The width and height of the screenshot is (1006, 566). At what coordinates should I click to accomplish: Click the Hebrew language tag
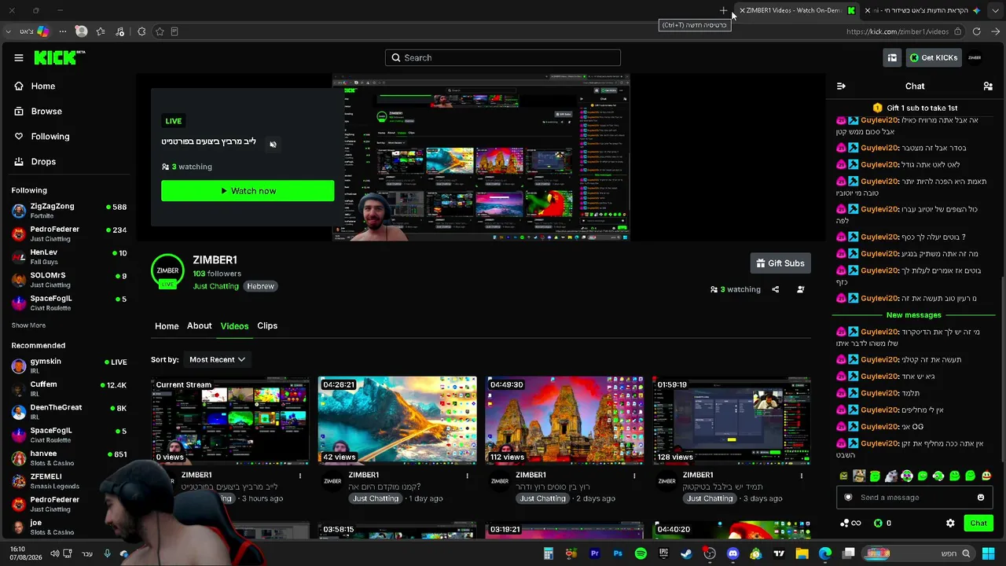click(260, 286)
